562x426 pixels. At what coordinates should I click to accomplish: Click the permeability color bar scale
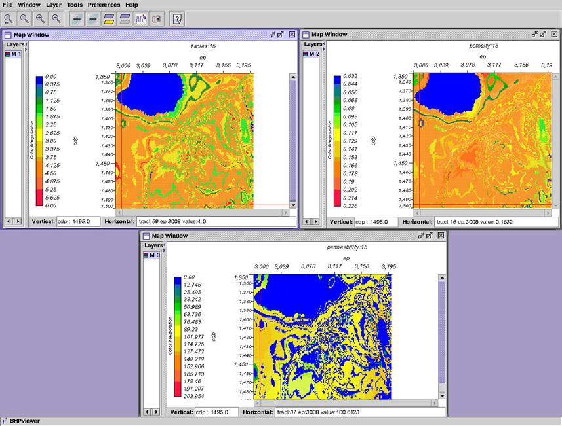pyautogui.click(x=178, y=336)
